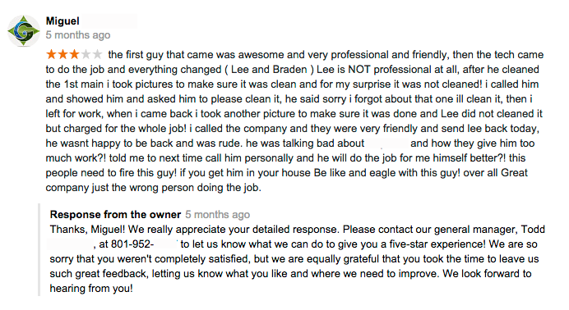Open Miguel's reviewer profile avatar
The width and height of the screenshot is (569, 310).
coord(24,31)
